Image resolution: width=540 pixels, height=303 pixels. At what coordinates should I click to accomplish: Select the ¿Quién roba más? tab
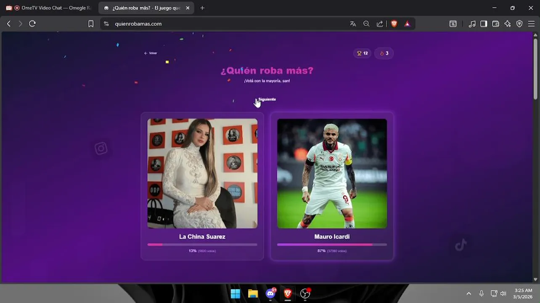pos(146,8)
